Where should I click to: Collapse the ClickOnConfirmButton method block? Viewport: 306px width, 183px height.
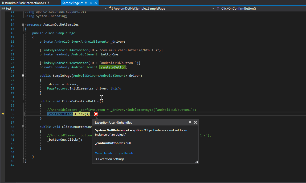pyautogui.click(x=23, y=101)
